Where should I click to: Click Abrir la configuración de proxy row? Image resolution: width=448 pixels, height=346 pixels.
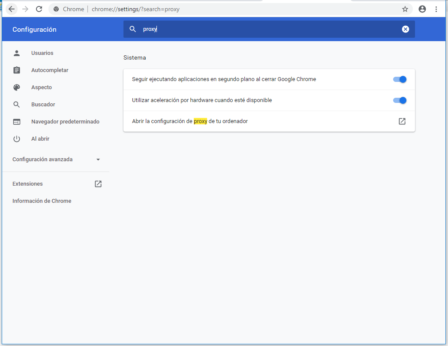(x=190, y=121)
